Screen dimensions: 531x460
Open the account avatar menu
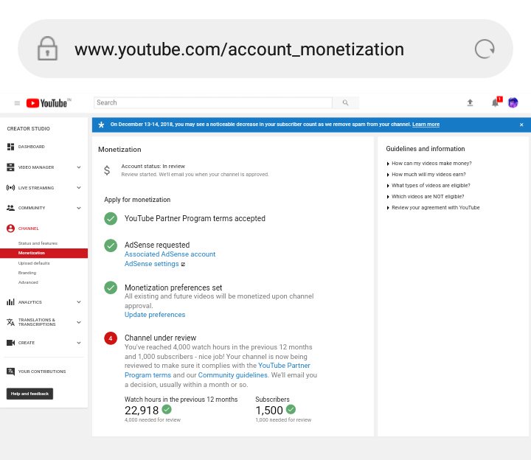[x=513, y=102]
